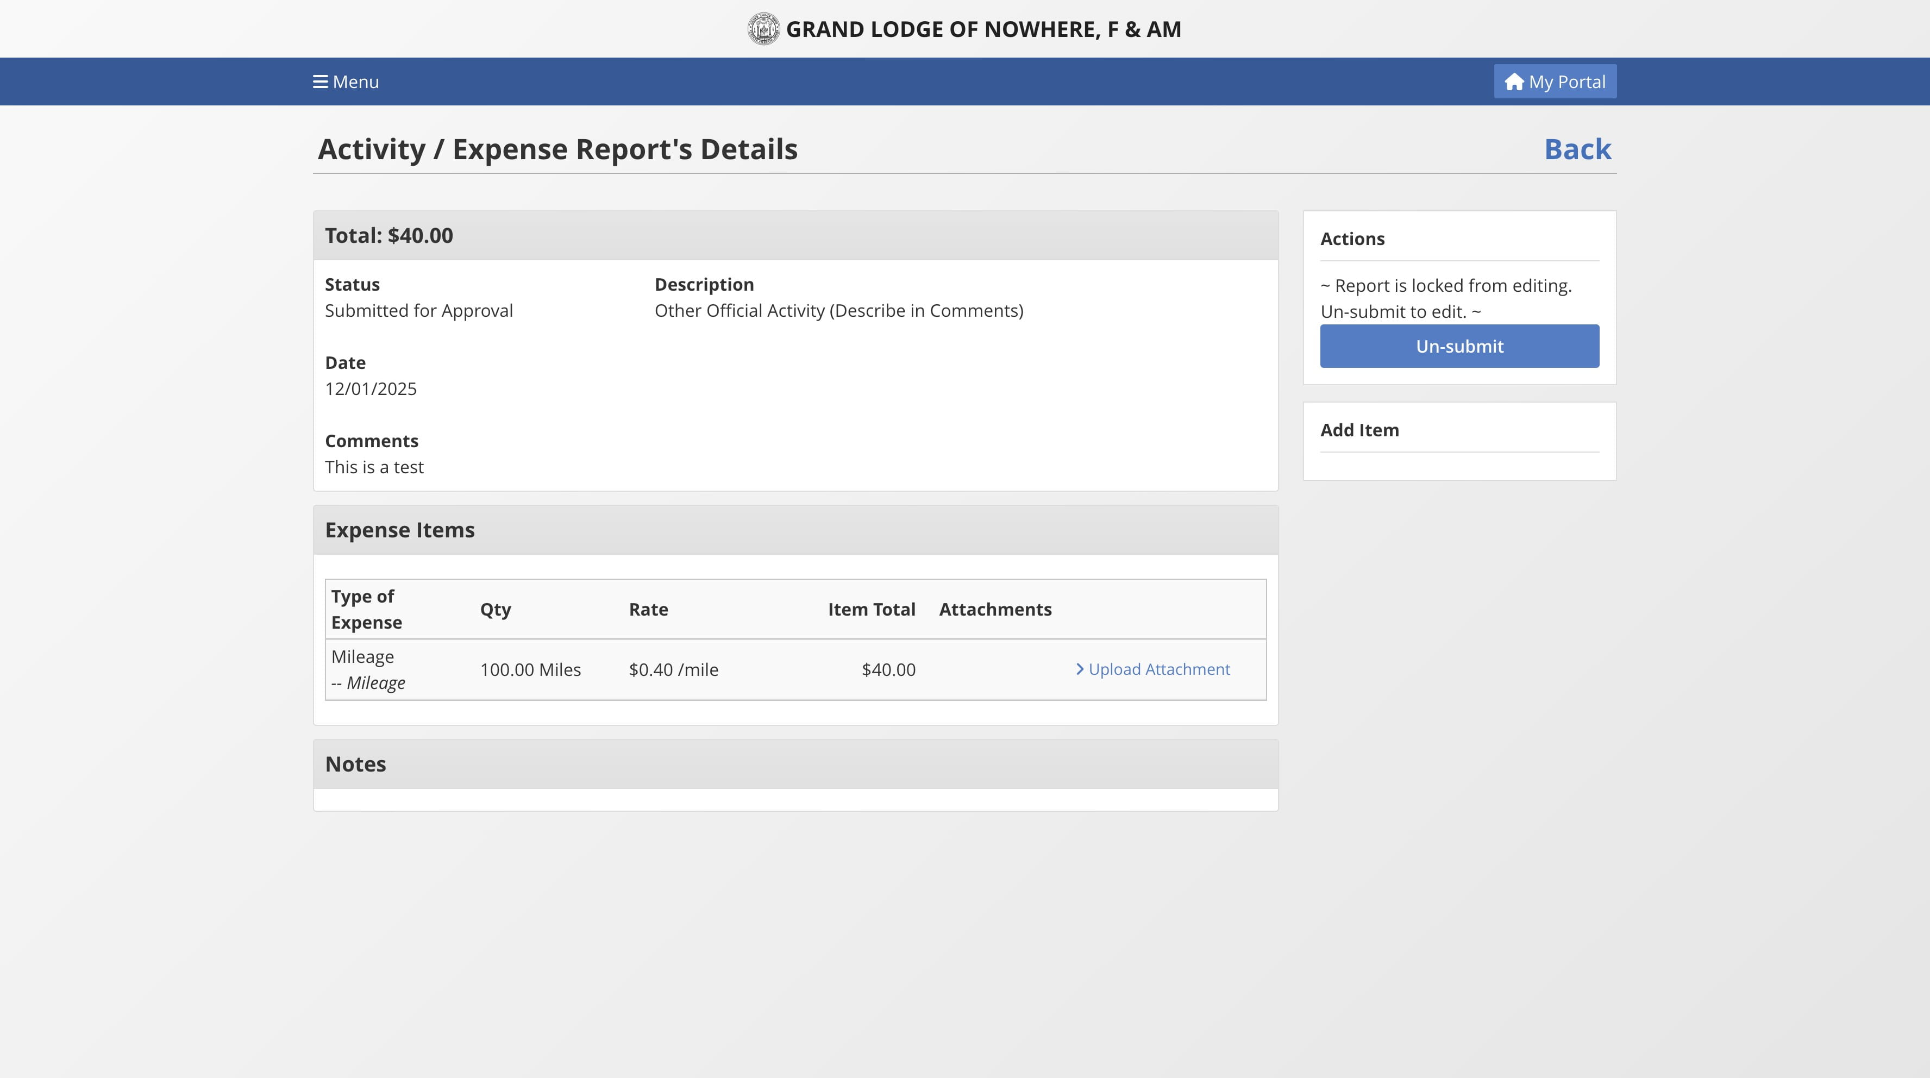
Task: Open the hamburger Menu icon
Action: point(320,82)
